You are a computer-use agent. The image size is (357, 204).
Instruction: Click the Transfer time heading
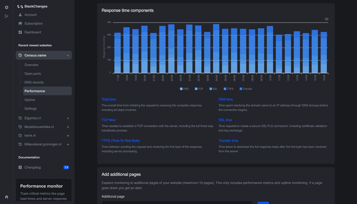pos(228,141)
